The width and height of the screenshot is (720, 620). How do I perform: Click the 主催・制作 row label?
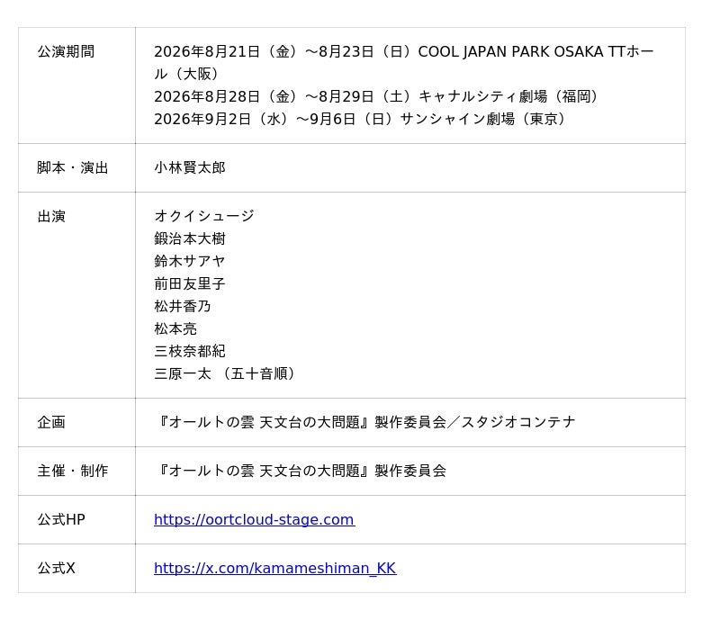click(73, 471)
